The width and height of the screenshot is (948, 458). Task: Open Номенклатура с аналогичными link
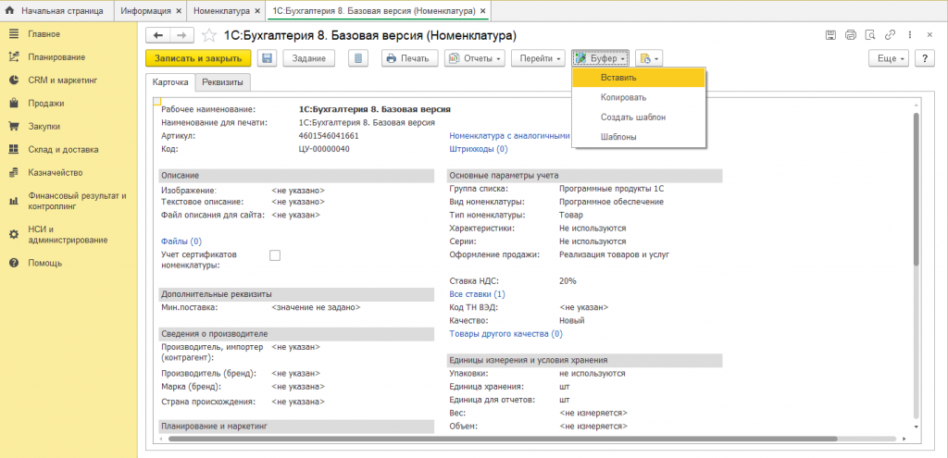510,136
